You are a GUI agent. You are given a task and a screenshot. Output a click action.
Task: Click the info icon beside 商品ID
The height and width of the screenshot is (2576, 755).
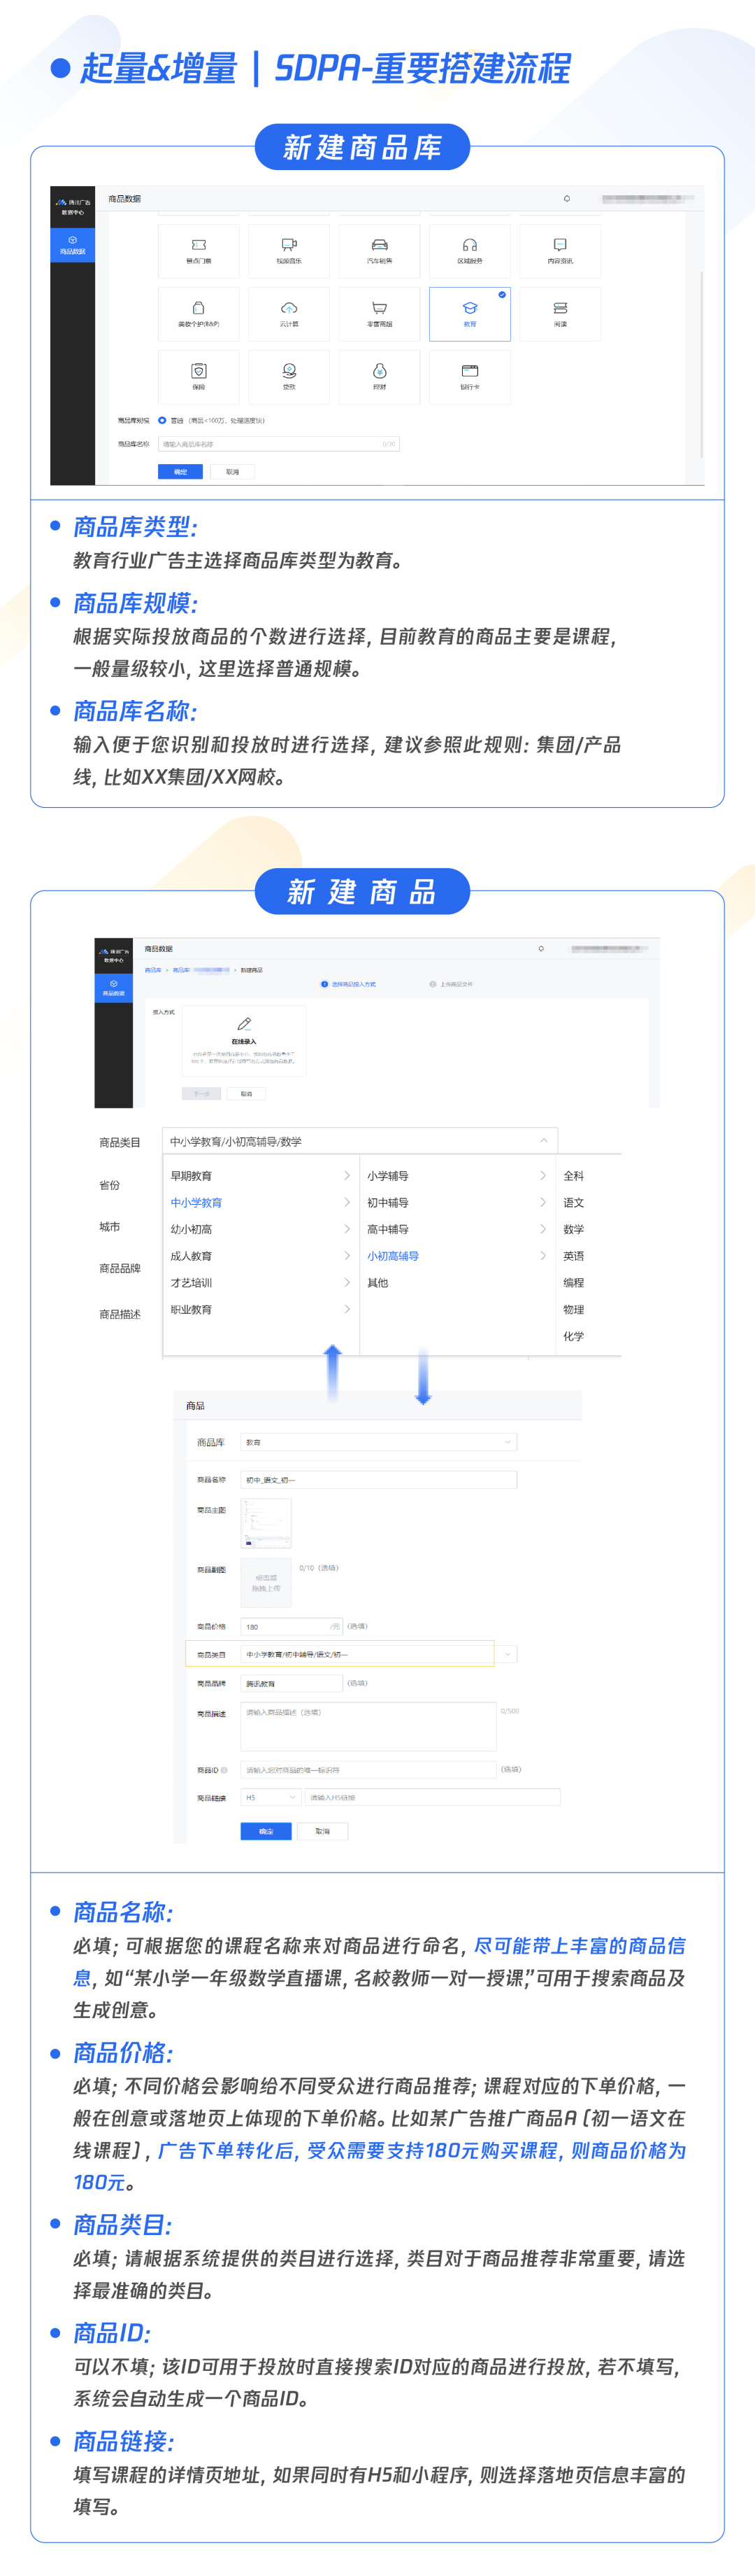coord(224,1770)
